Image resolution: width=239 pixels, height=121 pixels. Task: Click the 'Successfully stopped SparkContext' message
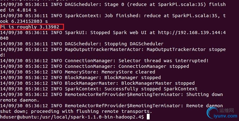(151, 89)
